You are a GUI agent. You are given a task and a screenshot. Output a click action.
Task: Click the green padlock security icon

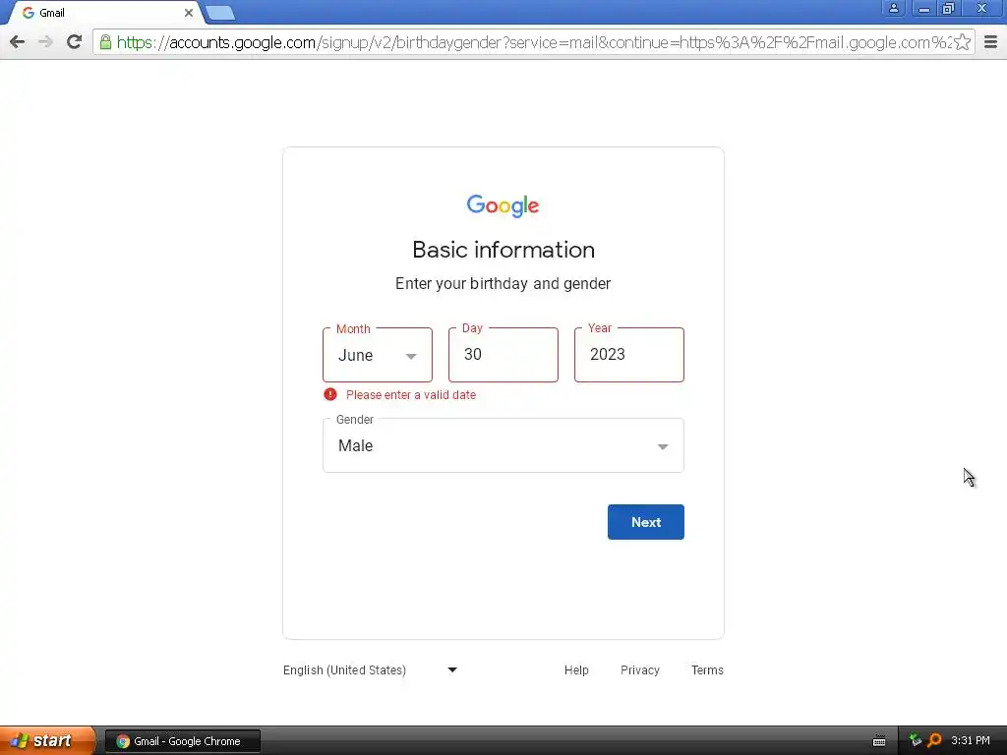click(x=105, y=42)
